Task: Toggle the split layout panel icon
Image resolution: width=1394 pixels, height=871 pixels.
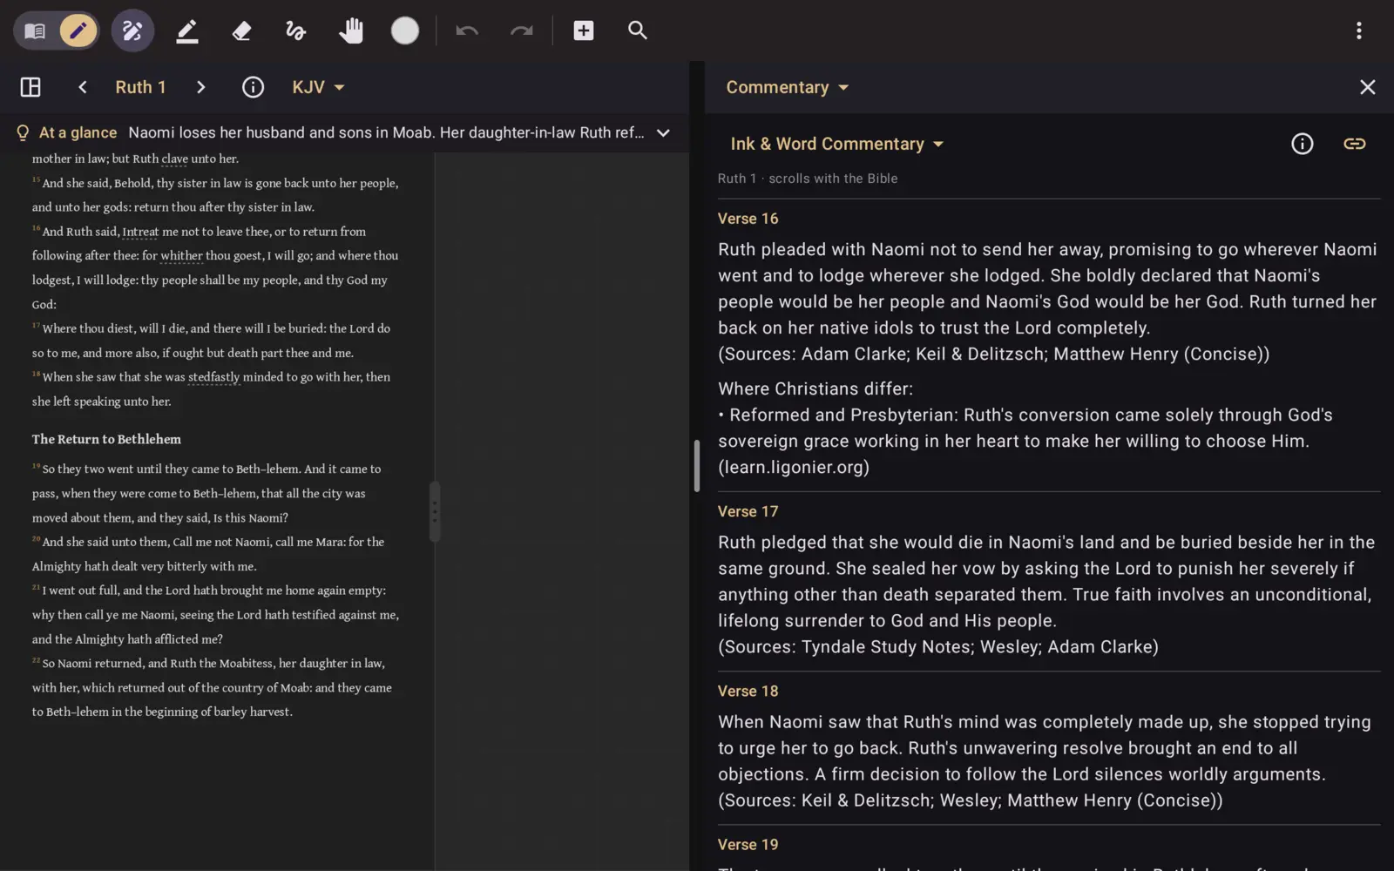Action: (x=30, y=87)
